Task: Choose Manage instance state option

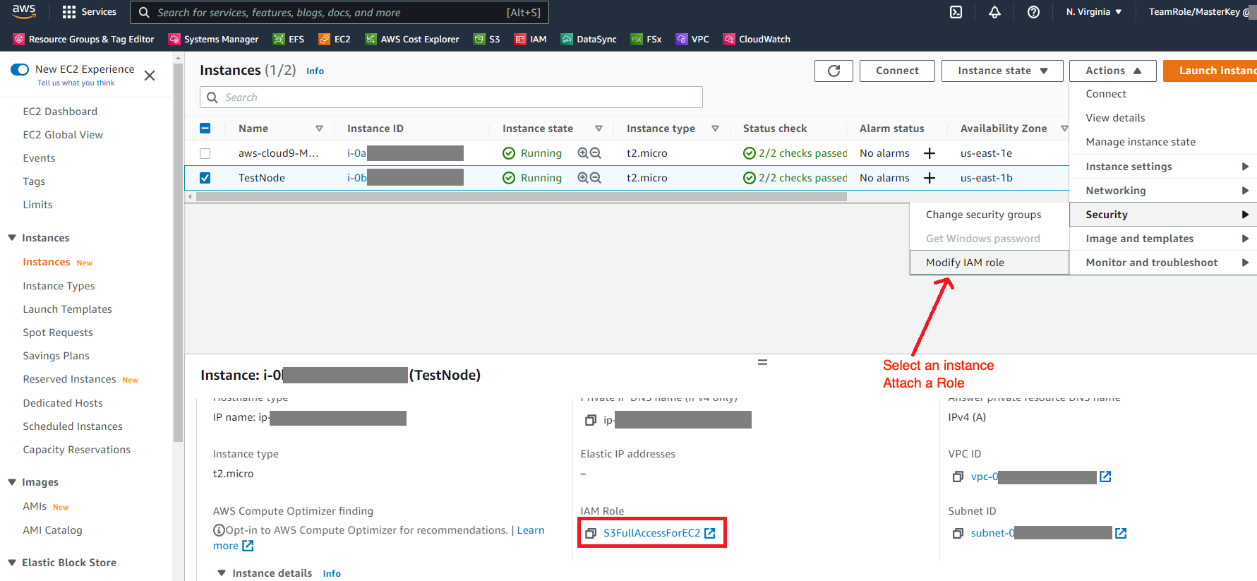Action: [1163, 142]
